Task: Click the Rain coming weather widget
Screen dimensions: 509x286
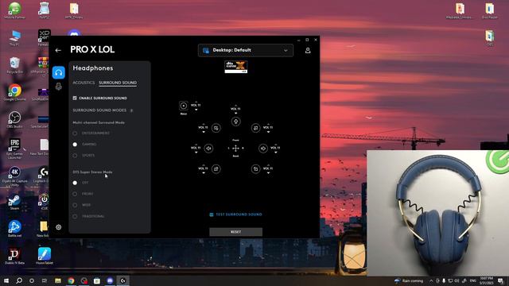Action: (x=409, y=280)
